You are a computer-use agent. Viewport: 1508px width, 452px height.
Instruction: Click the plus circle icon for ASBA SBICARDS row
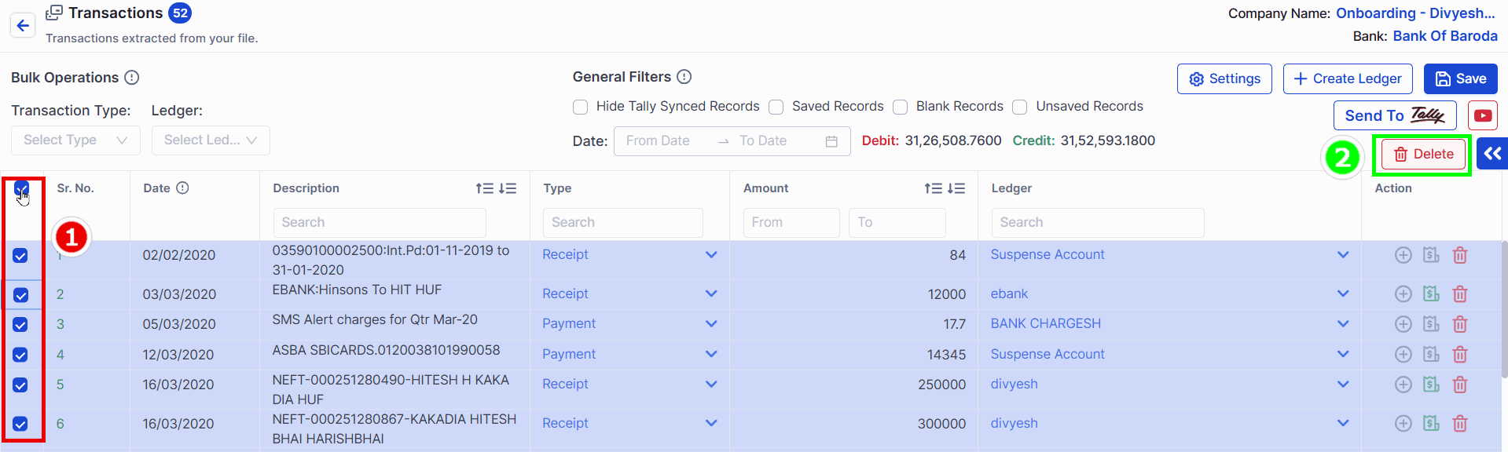pyautogui.click(x=1403, y=355)
